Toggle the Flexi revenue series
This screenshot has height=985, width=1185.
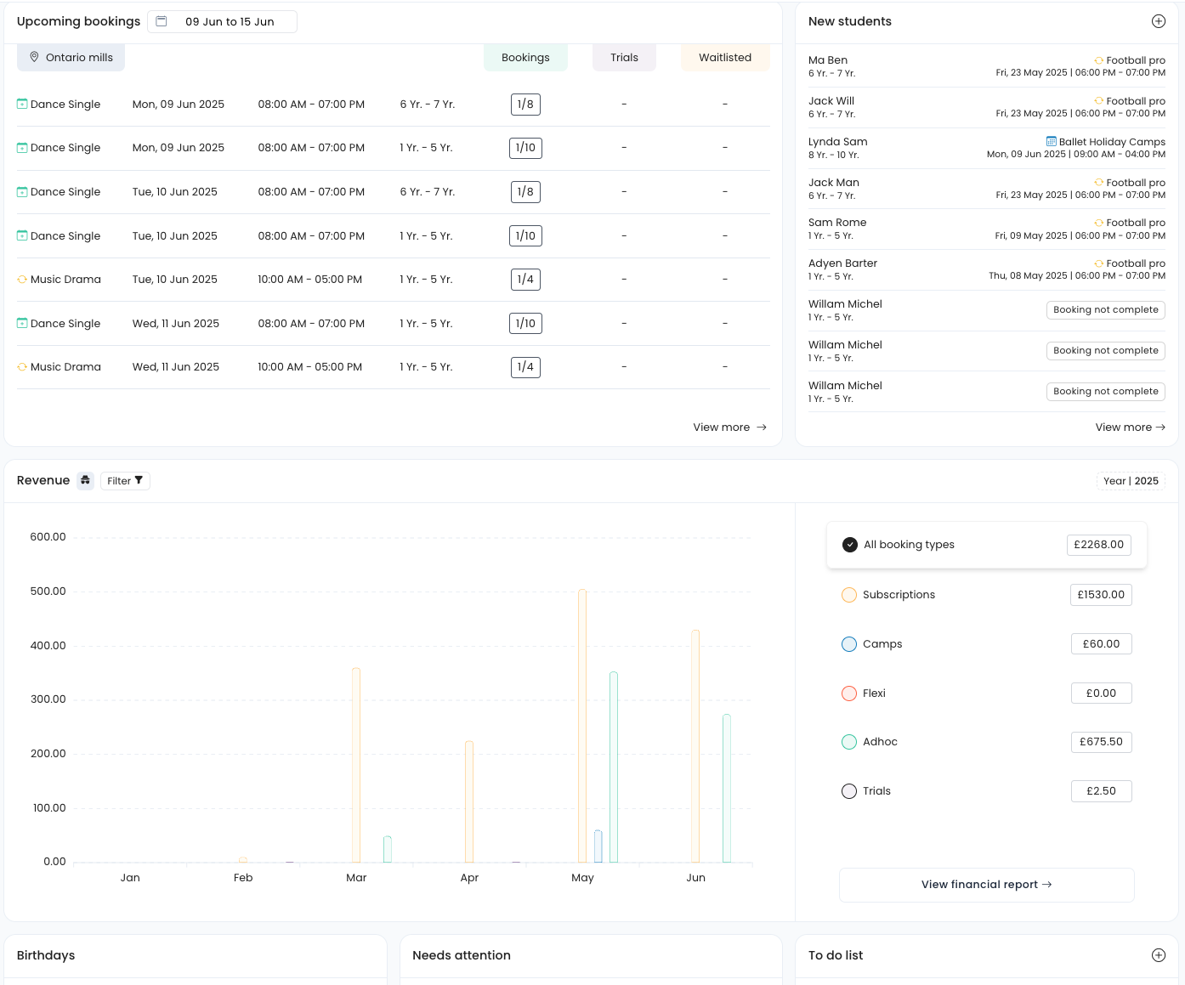coord(849,693)
